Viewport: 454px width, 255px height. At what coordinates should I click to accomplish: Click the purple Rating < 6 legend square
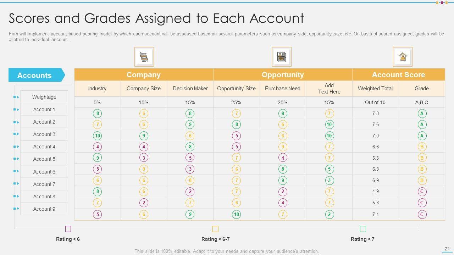coord(68,229)
